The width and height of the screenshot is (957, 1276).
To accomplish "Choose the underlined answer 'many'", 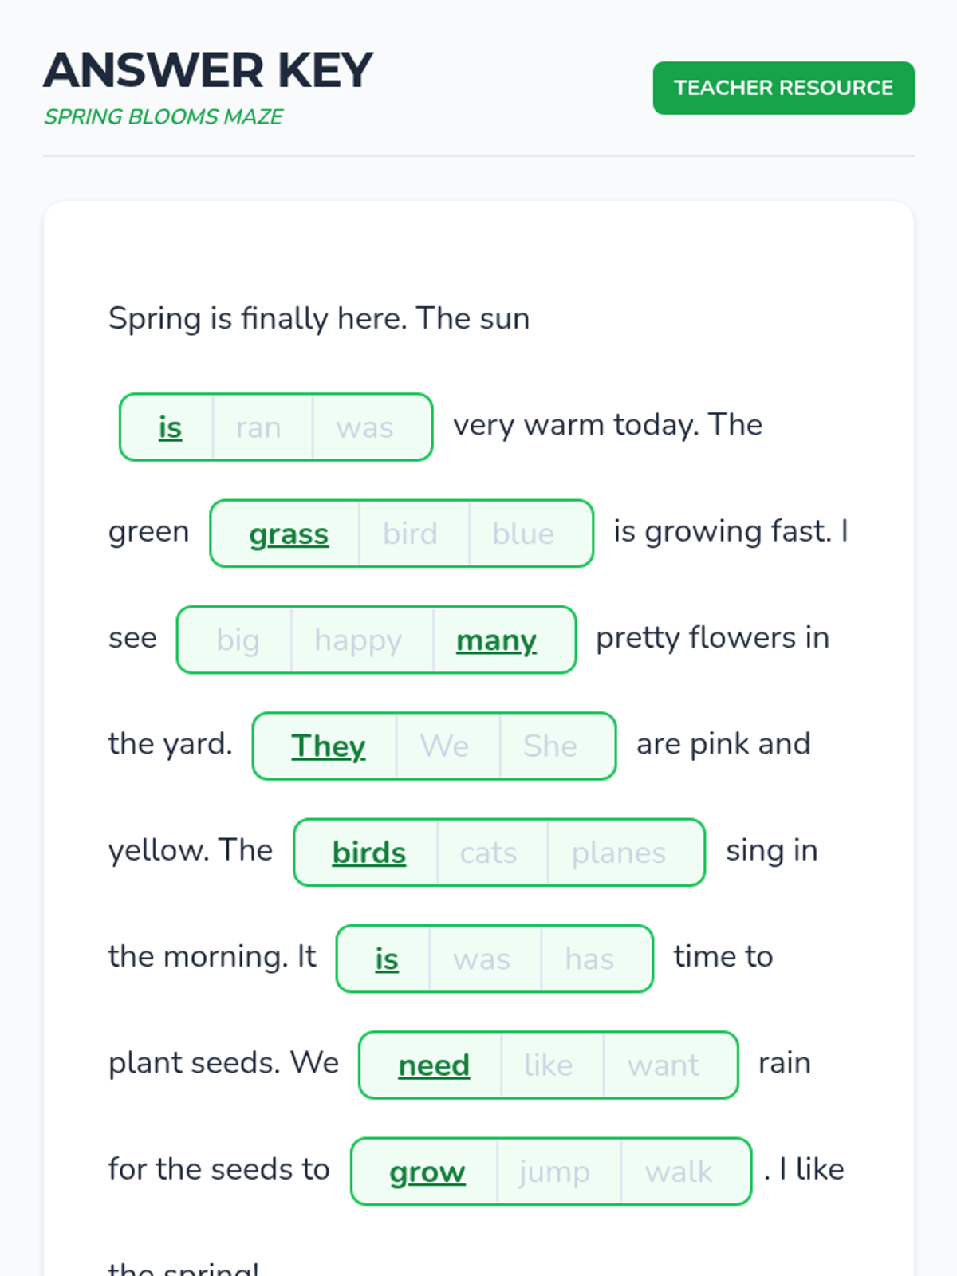I will (496, 640).
